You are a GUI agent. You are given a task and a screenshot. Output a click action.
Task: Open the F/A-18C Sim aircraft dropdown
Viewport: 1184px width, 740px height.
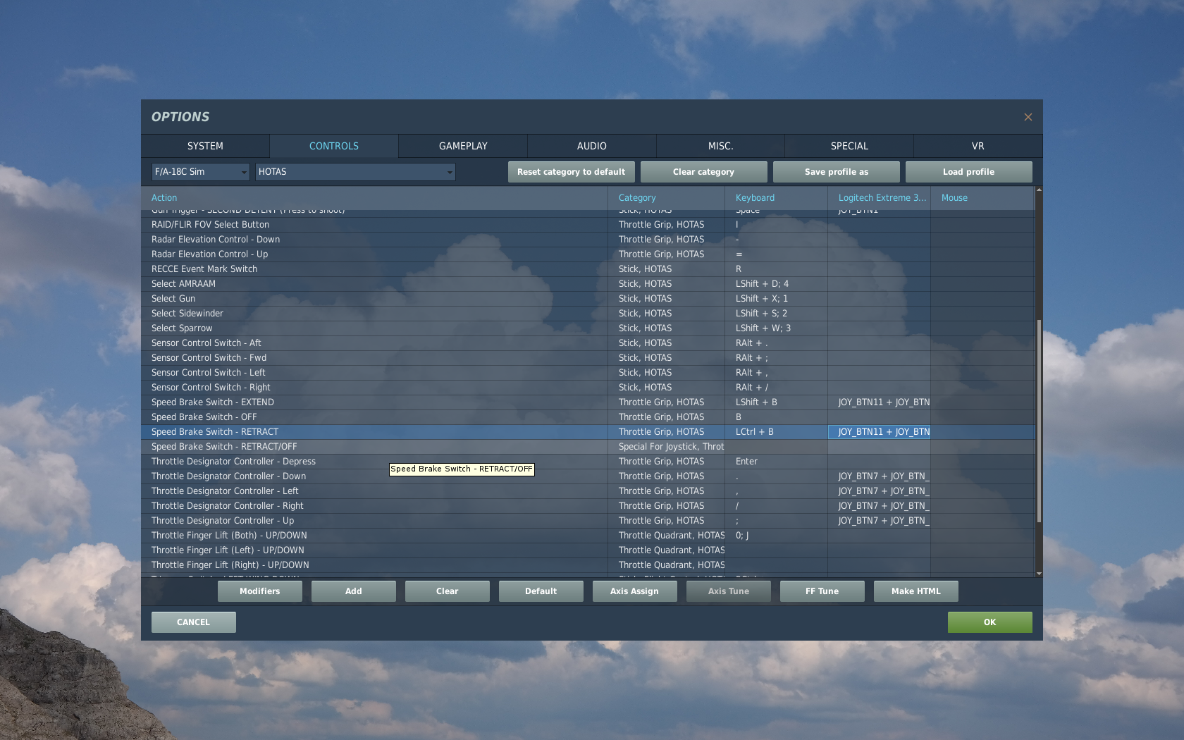point(201,172)
